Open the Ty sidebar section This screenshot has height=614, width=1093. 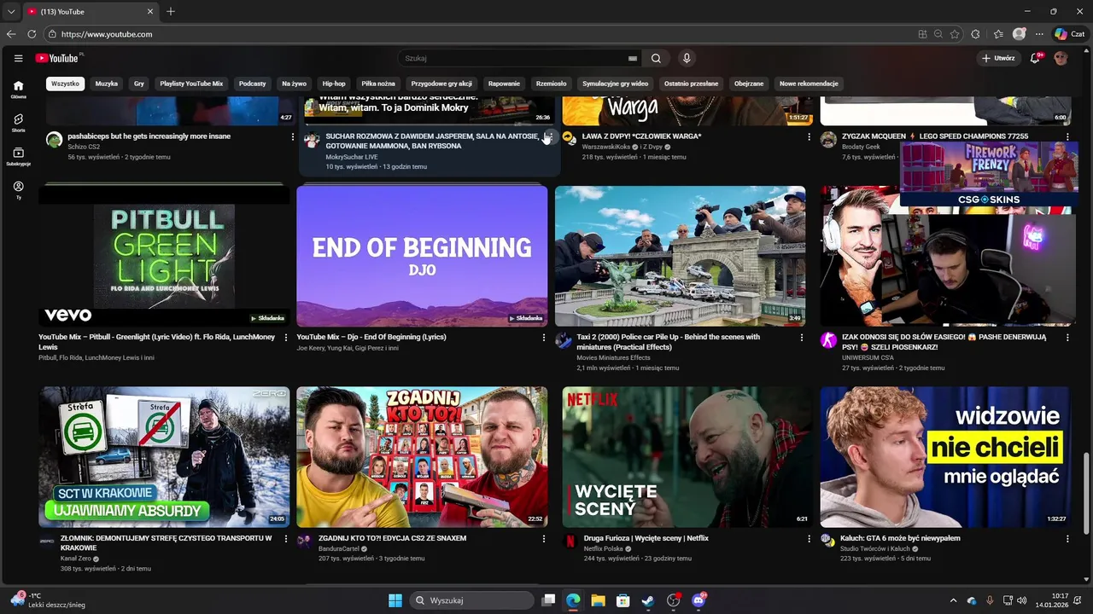coord(18,190)
